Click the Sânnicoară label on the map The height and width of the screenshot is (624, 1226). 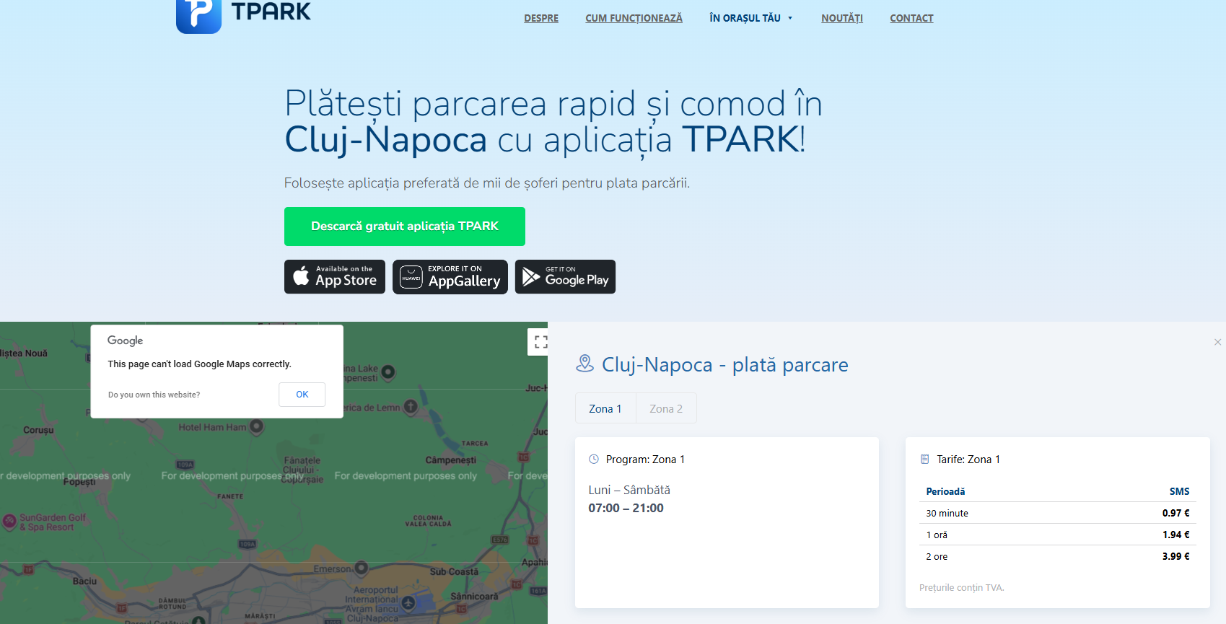474,597
